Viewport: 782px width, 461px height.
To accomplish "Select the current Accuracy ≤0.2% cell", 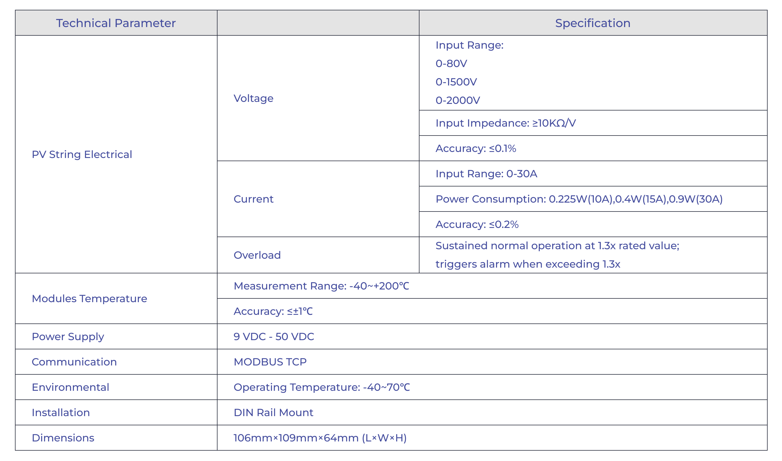I will click(477, 224).
